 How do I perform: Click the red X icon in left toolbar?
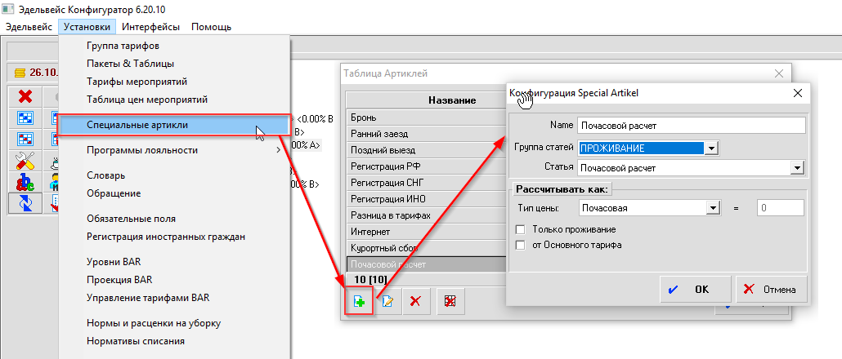(25, 95)
